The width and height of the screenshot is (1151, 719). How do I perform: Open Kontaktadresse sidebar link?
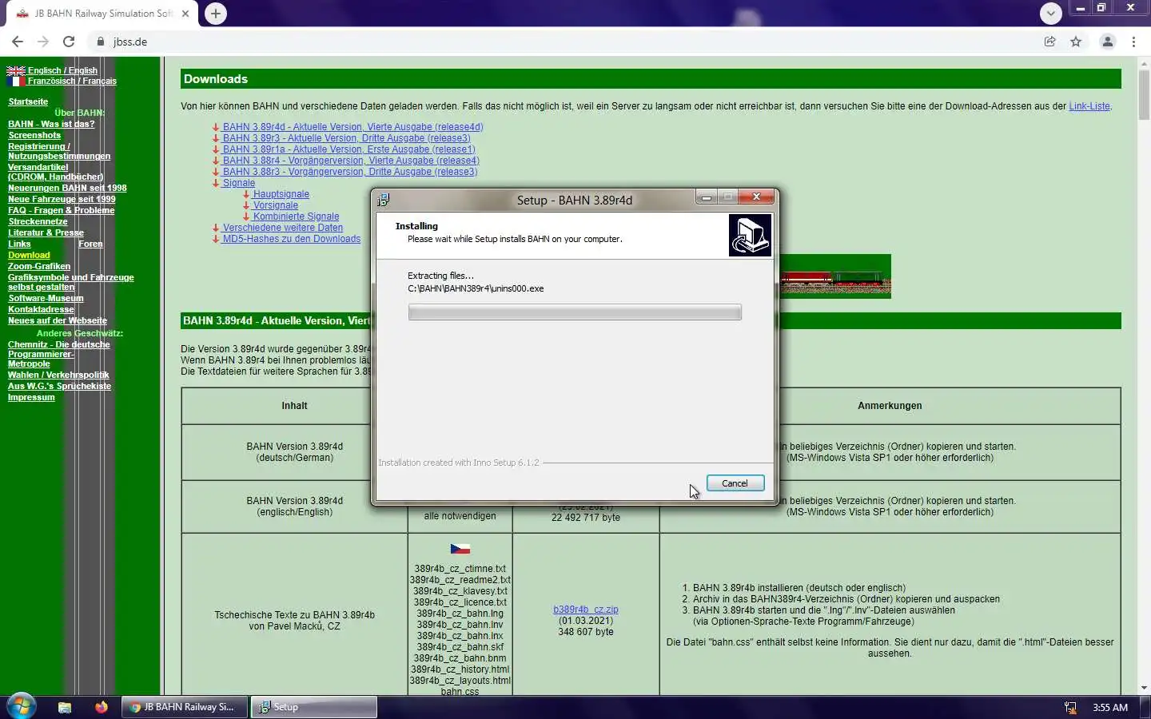(x=41, y=309)
